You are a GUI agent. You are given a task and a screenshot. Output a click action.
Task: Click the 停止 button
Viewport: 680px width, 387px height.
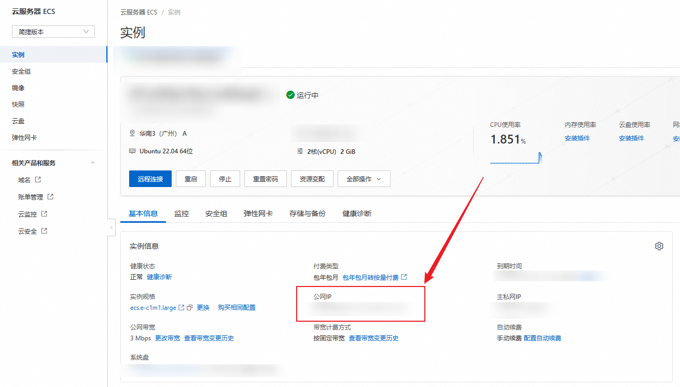pyautogui.click(x=225, y=179)
